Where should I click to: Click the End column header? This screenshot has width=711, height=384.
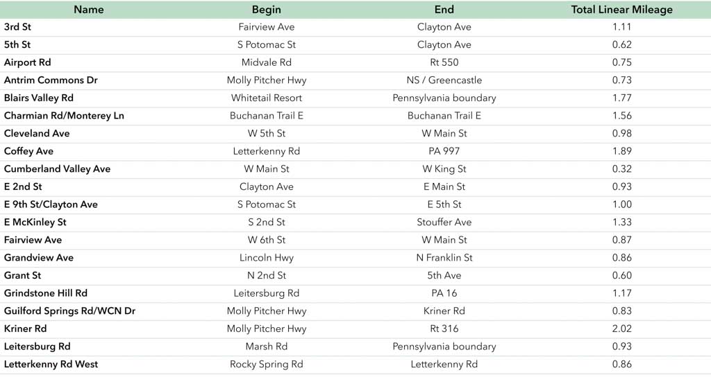pyautogui.click(x=444, y=9)
